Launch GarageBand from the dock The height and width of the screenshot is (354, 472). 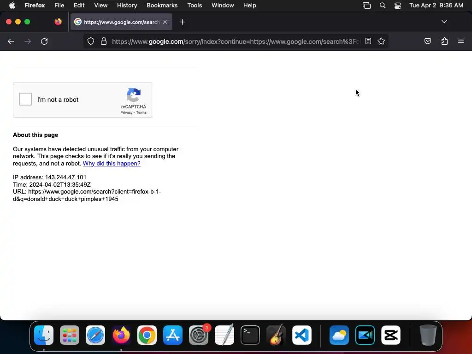point(276,335)
